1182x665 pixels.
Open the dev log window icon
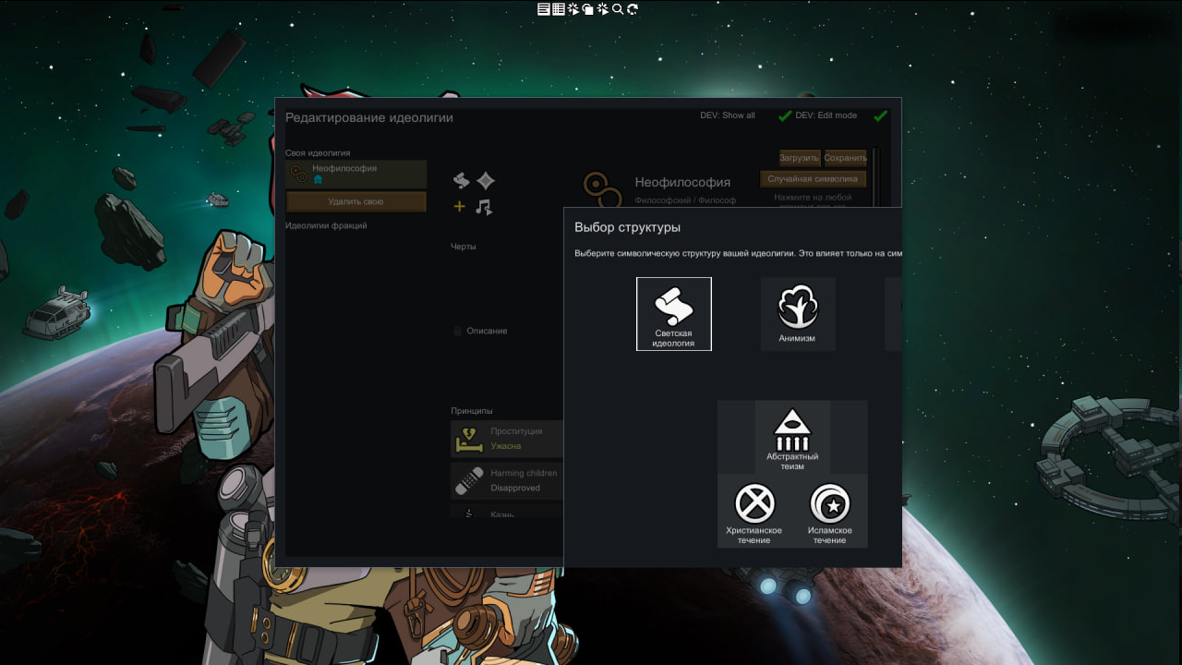point(544,8)
